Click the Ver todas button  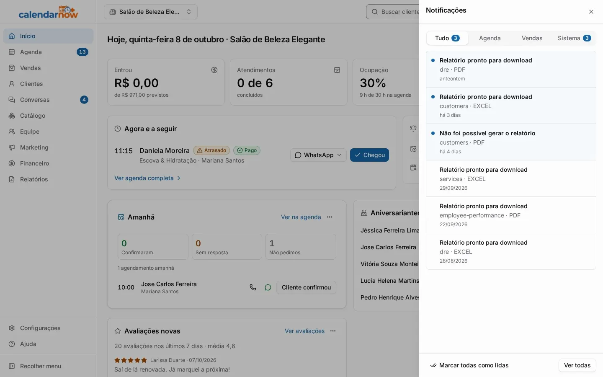click(x=577, y=365)
